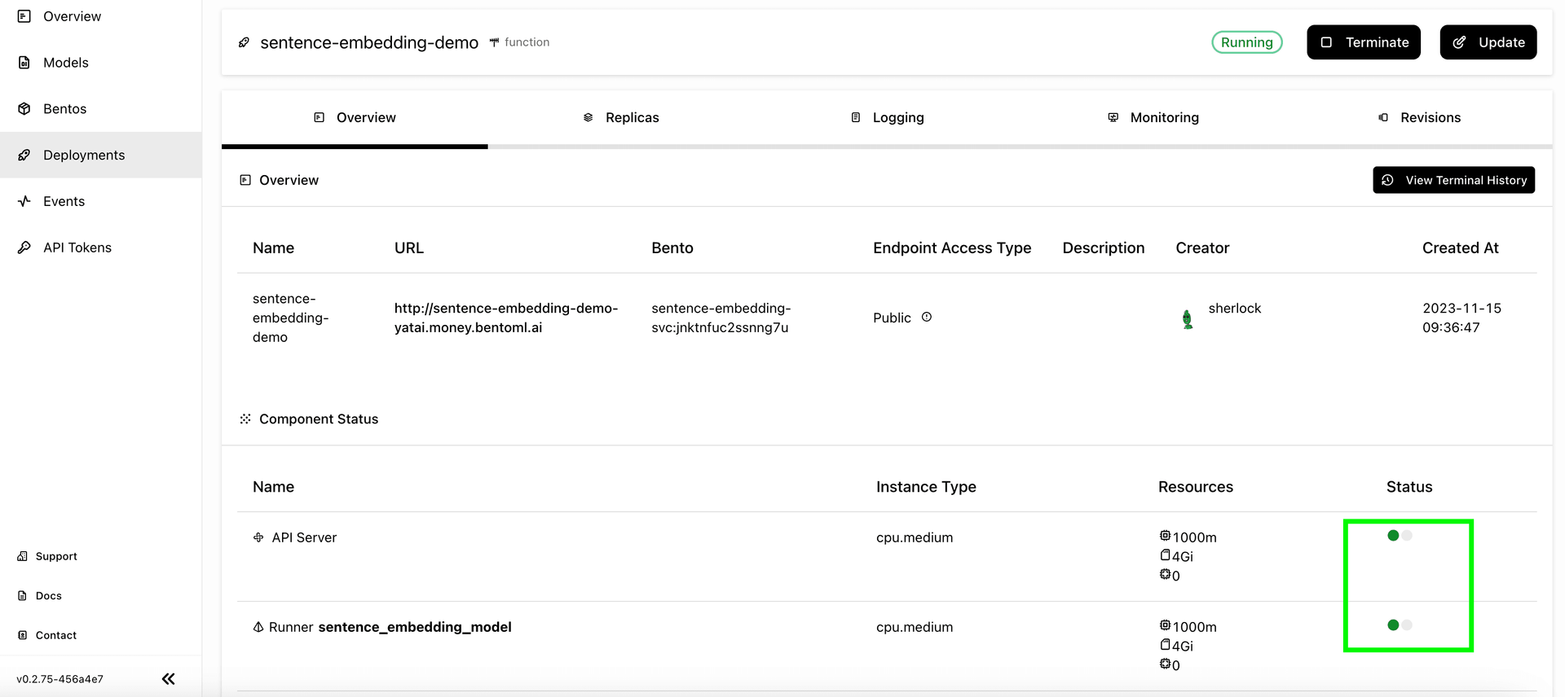
Task: Open the Monitoring tab
Action: 1153,118
